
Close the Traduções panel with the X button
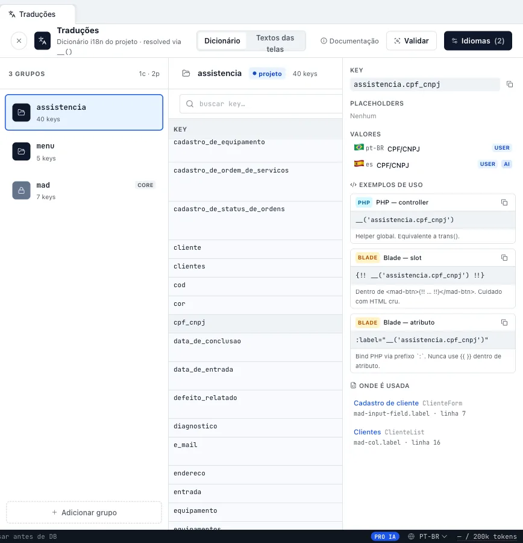19,41
